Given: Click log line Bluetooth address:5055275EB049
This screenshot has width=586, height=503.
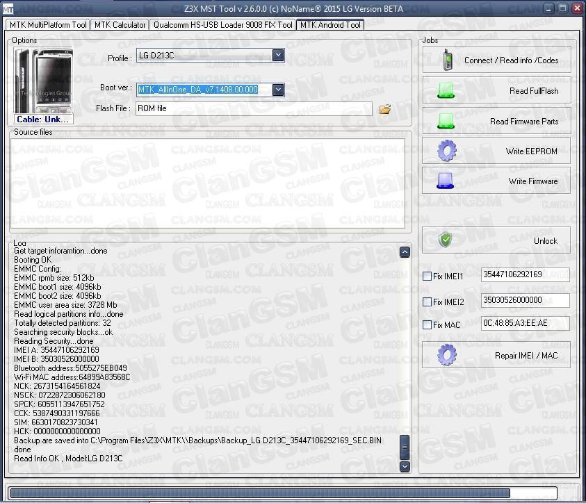Looking at the screenshot, I should 70,368.
